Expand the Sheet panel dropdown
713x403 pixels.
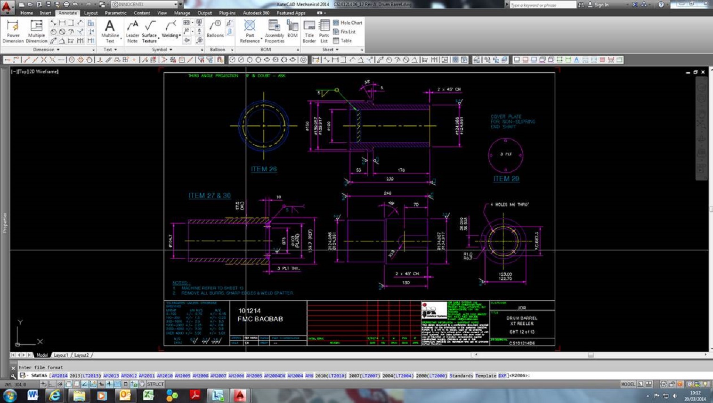[330, 49]
